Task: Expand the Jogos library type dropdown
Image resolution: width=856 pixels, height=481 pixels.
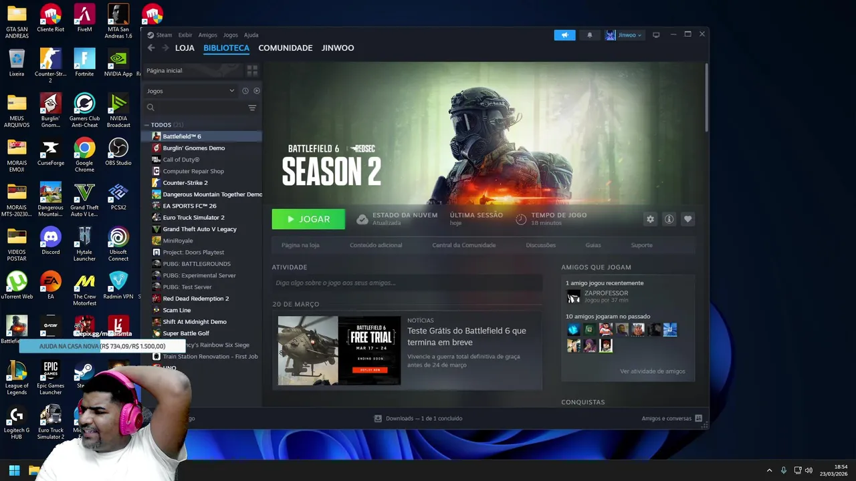Action: [191, 91]
